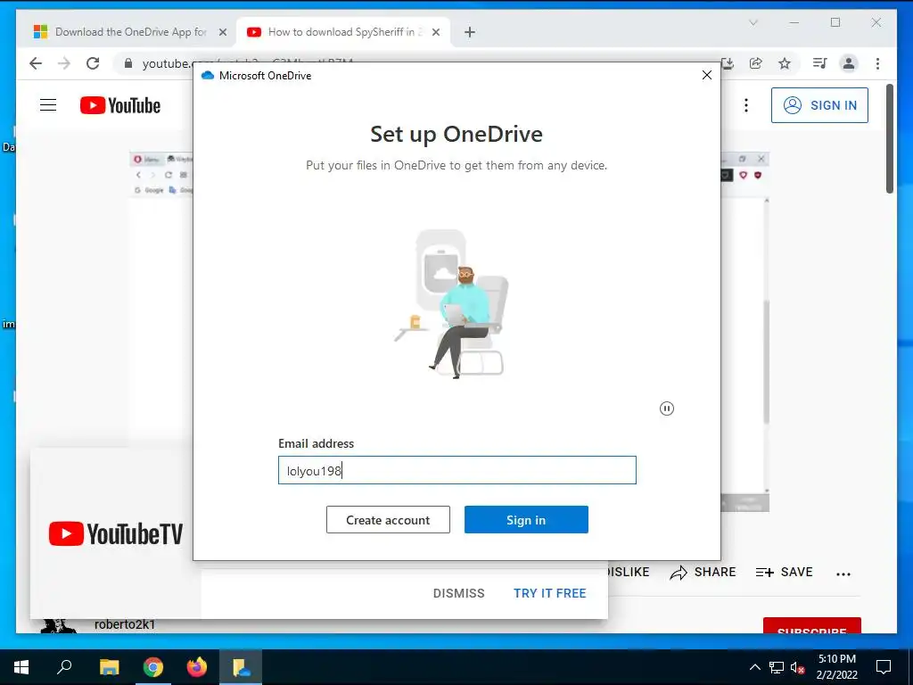Click the share page icon in address bar
913x685 pixels.
pos(756,63)
